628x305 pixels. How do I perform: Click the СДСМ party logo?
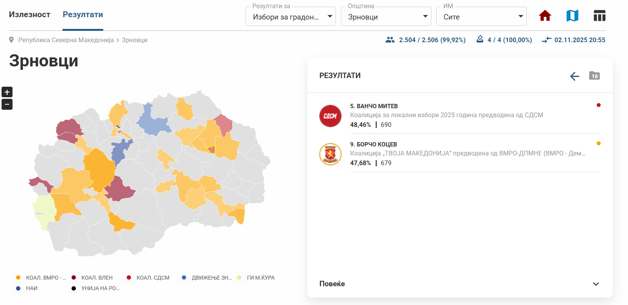click(x=330, y=116)
